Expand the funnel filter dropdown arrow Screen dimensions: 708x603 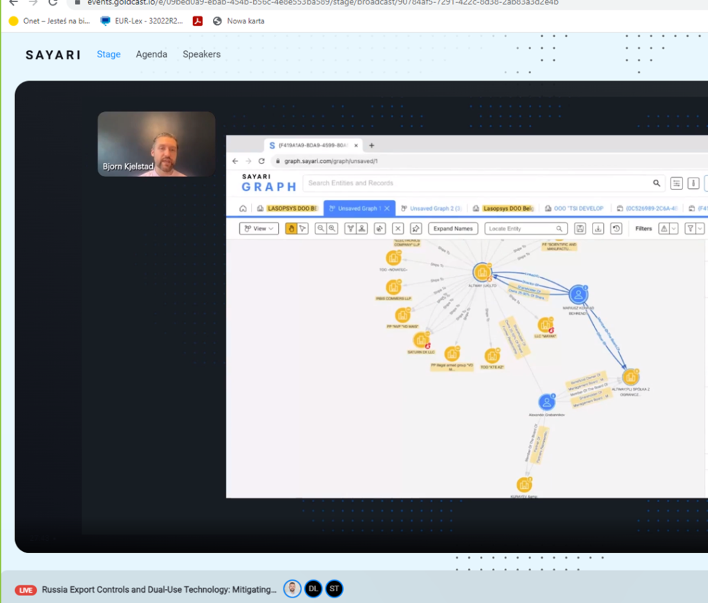(700, 229)
